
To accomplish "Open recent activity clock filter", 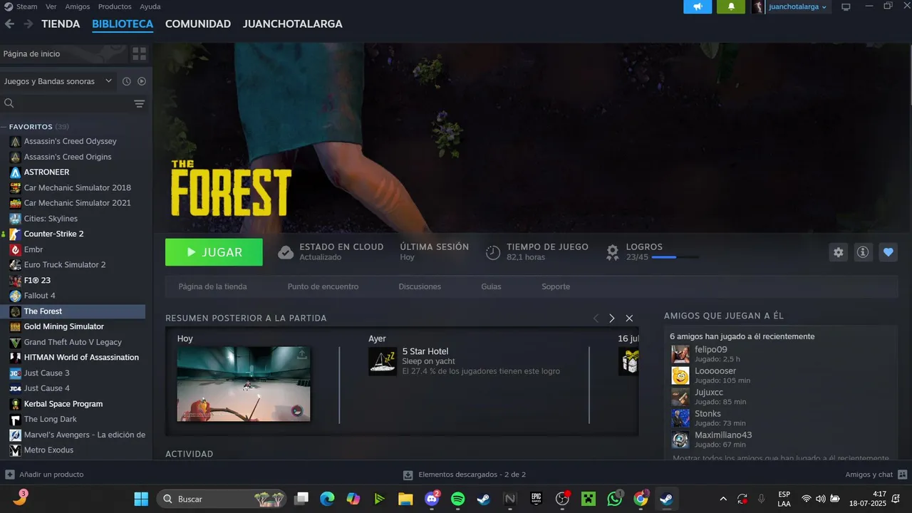I will 126,81.
